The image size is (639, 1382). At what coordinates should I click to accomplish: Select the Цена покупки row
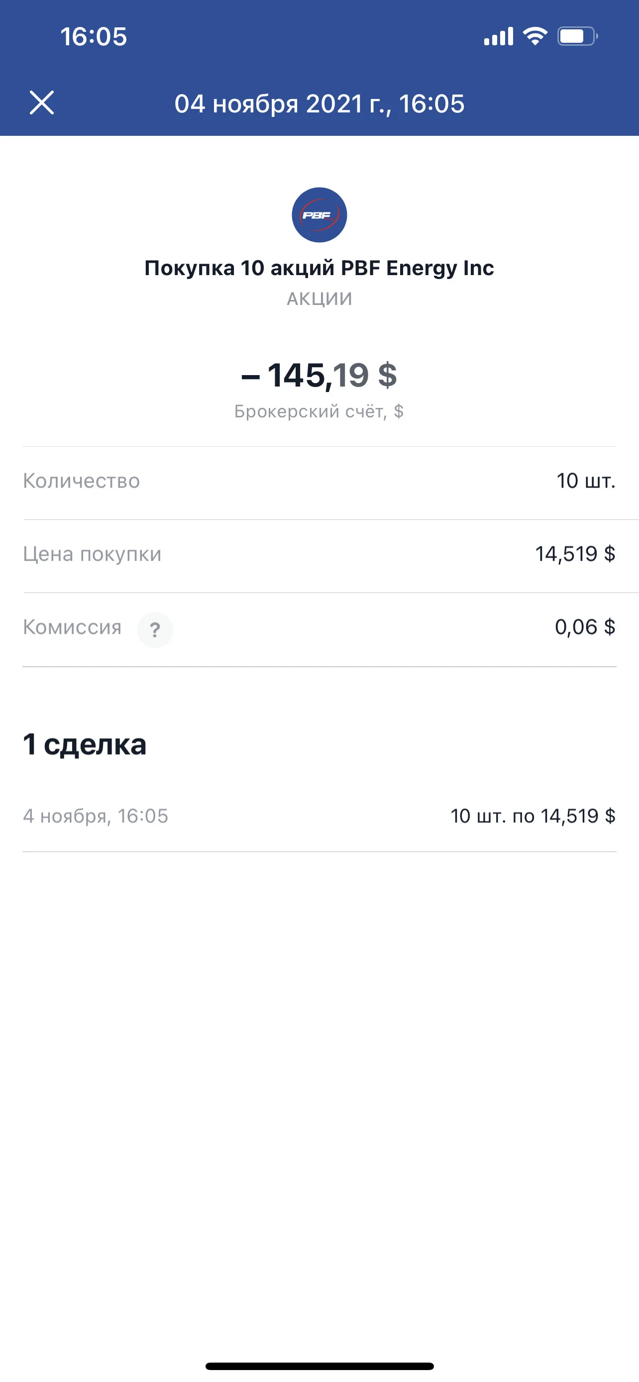pos(319,554)
